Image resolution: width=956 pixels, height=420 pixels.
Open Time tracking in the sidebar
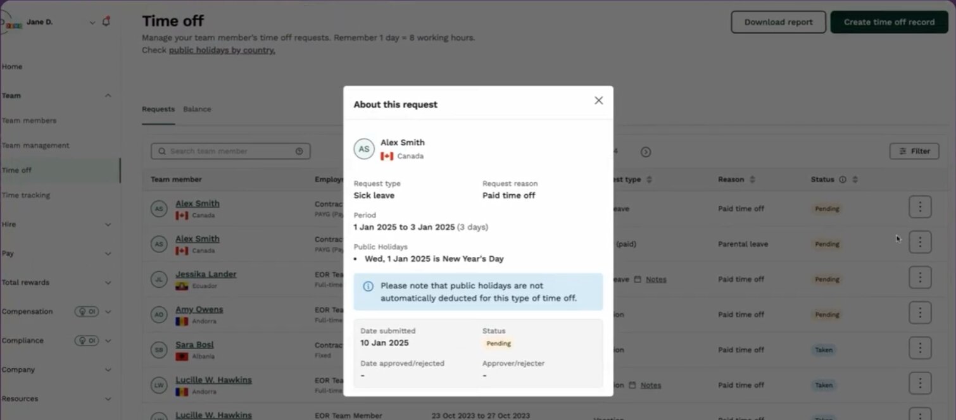[26, 195]
